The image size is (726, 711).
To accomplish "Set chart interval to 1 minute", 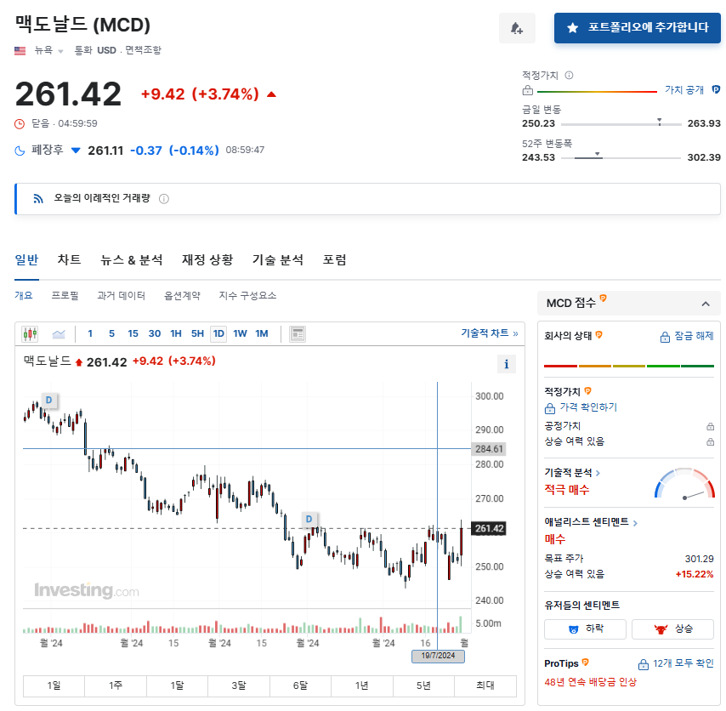I will pyautogui.click(x=90, y=333).
